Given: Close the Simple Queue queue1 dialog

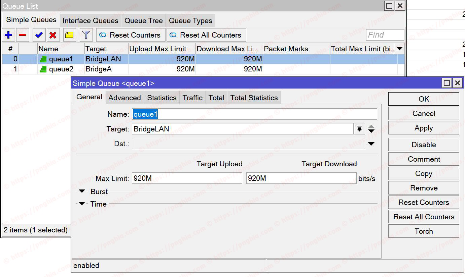Looking at the screenshot, I should tap(457, 83).
